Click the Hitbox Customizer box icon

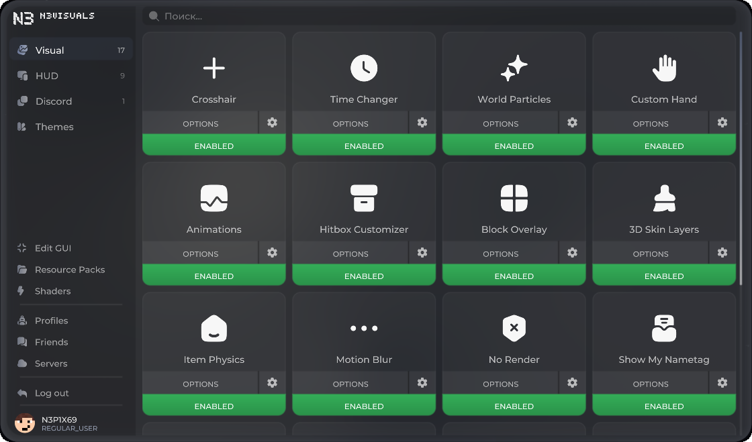click(364, 199)
